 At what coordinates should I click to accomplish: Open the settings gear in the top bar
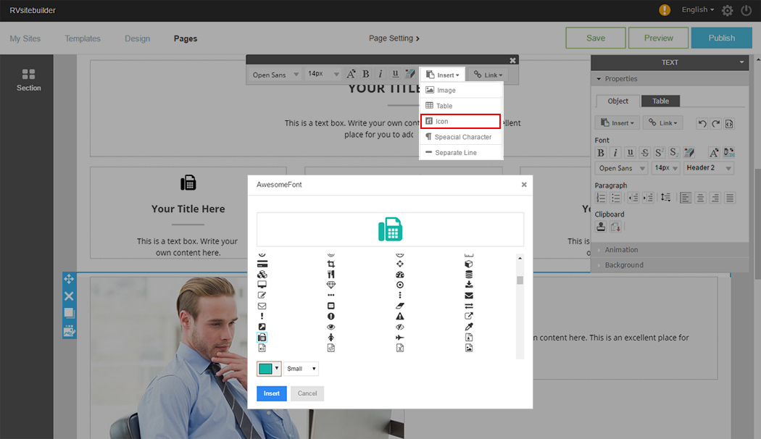pyautogui.click(x=727, y=10)
